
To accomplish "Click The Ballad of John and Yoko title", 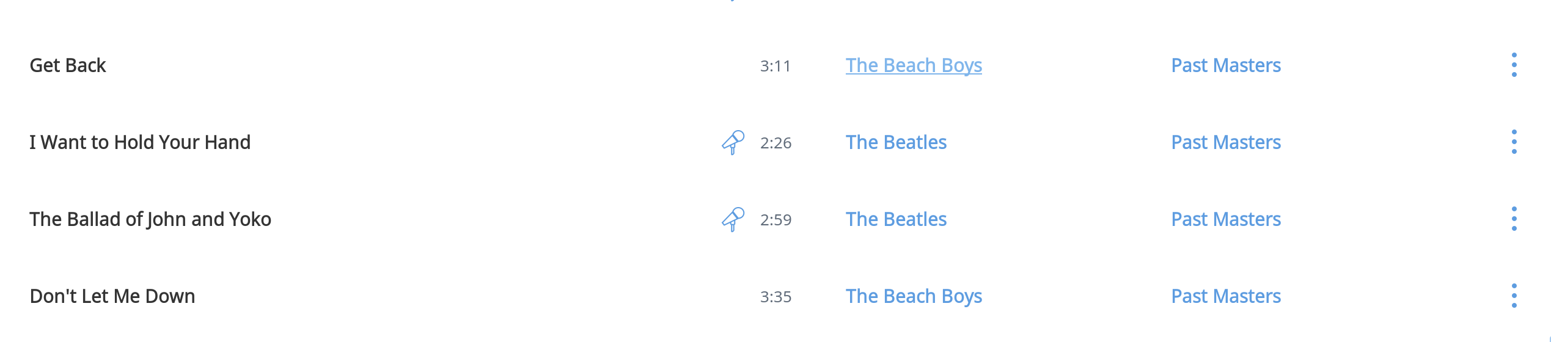I will [x=150, y=219].
